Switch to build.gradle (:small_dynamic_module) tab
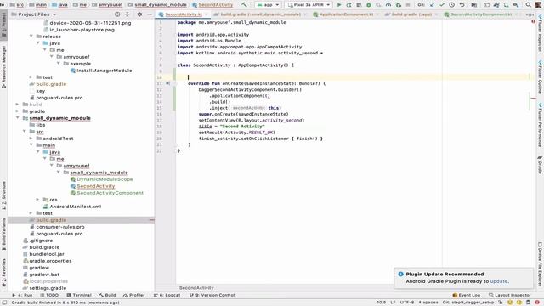The image size is (544, 306). 260,14
